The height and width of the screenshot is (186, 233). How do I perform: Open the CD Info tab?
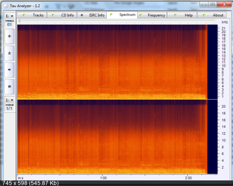pos(62,15)
